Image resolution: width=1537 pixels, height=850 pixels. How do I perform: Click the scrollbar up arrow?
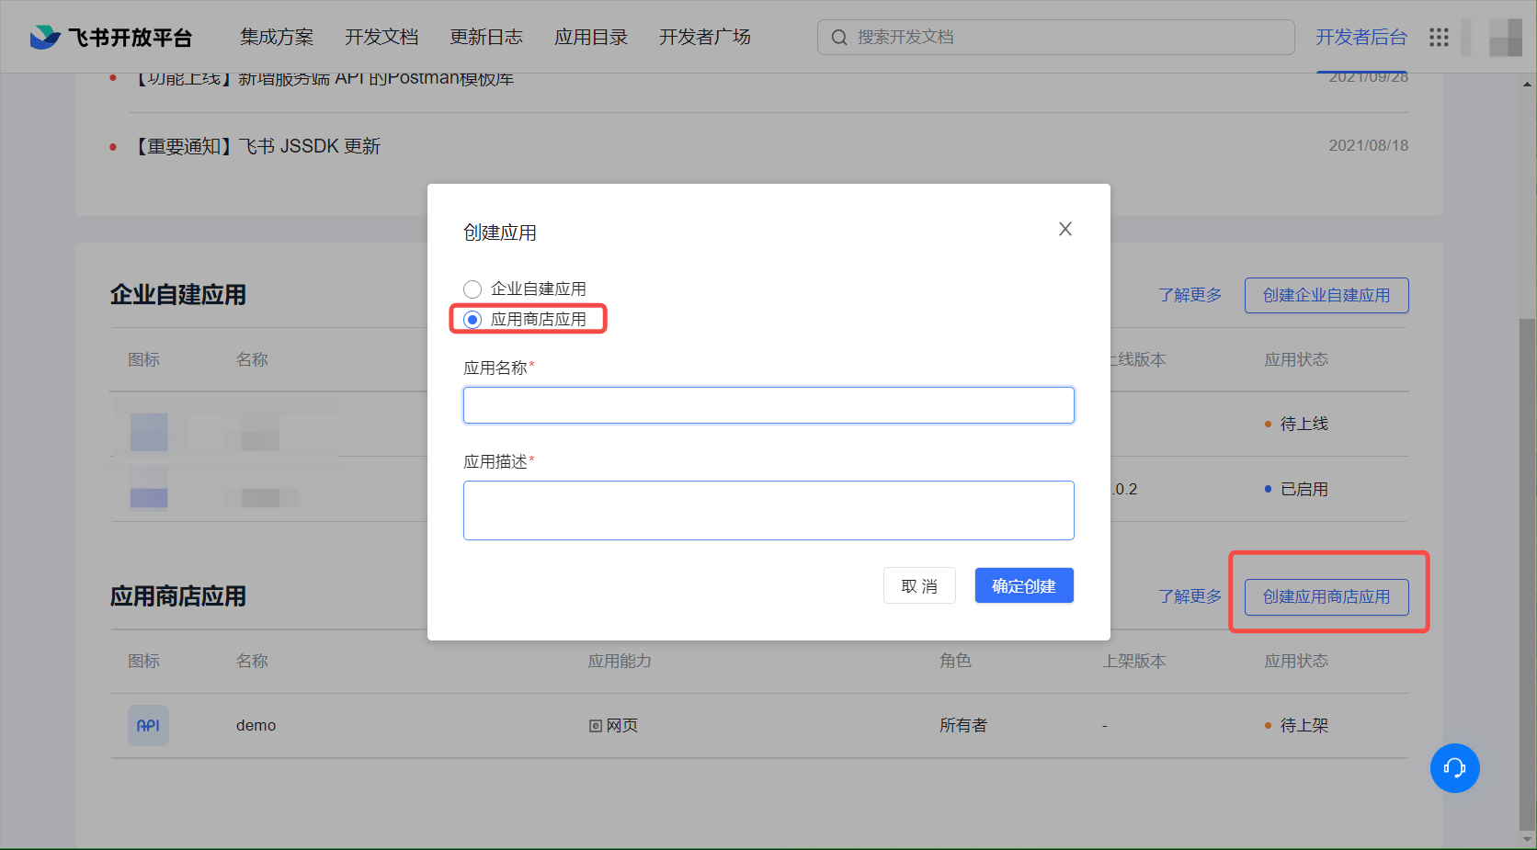tap(1527, 85)
